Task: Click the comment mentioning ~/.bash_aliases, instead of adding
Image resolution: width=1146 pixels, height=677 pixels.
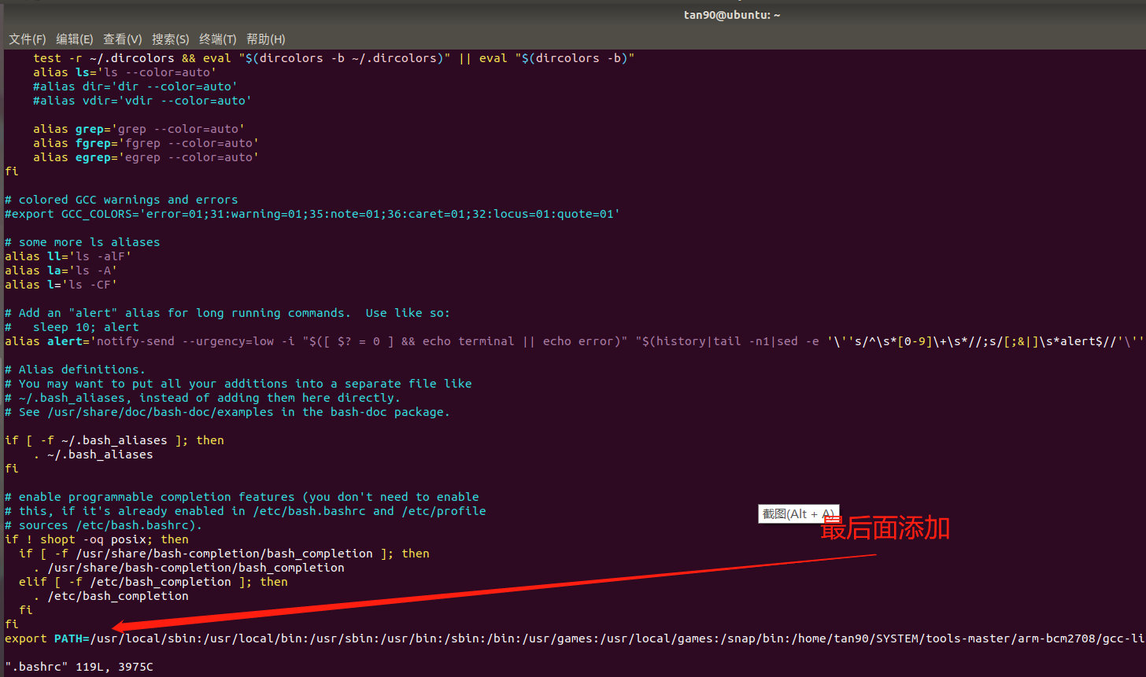Action: [203, 398]
